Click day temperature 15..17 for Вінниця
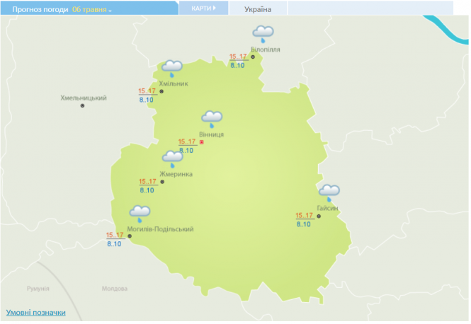This screenshot has height=324, width=471. pyautogui.click(x=186, y=141)
